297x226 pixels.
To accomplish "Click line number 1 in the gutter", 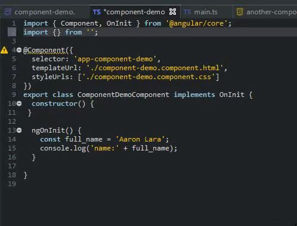I will (14, 23).
